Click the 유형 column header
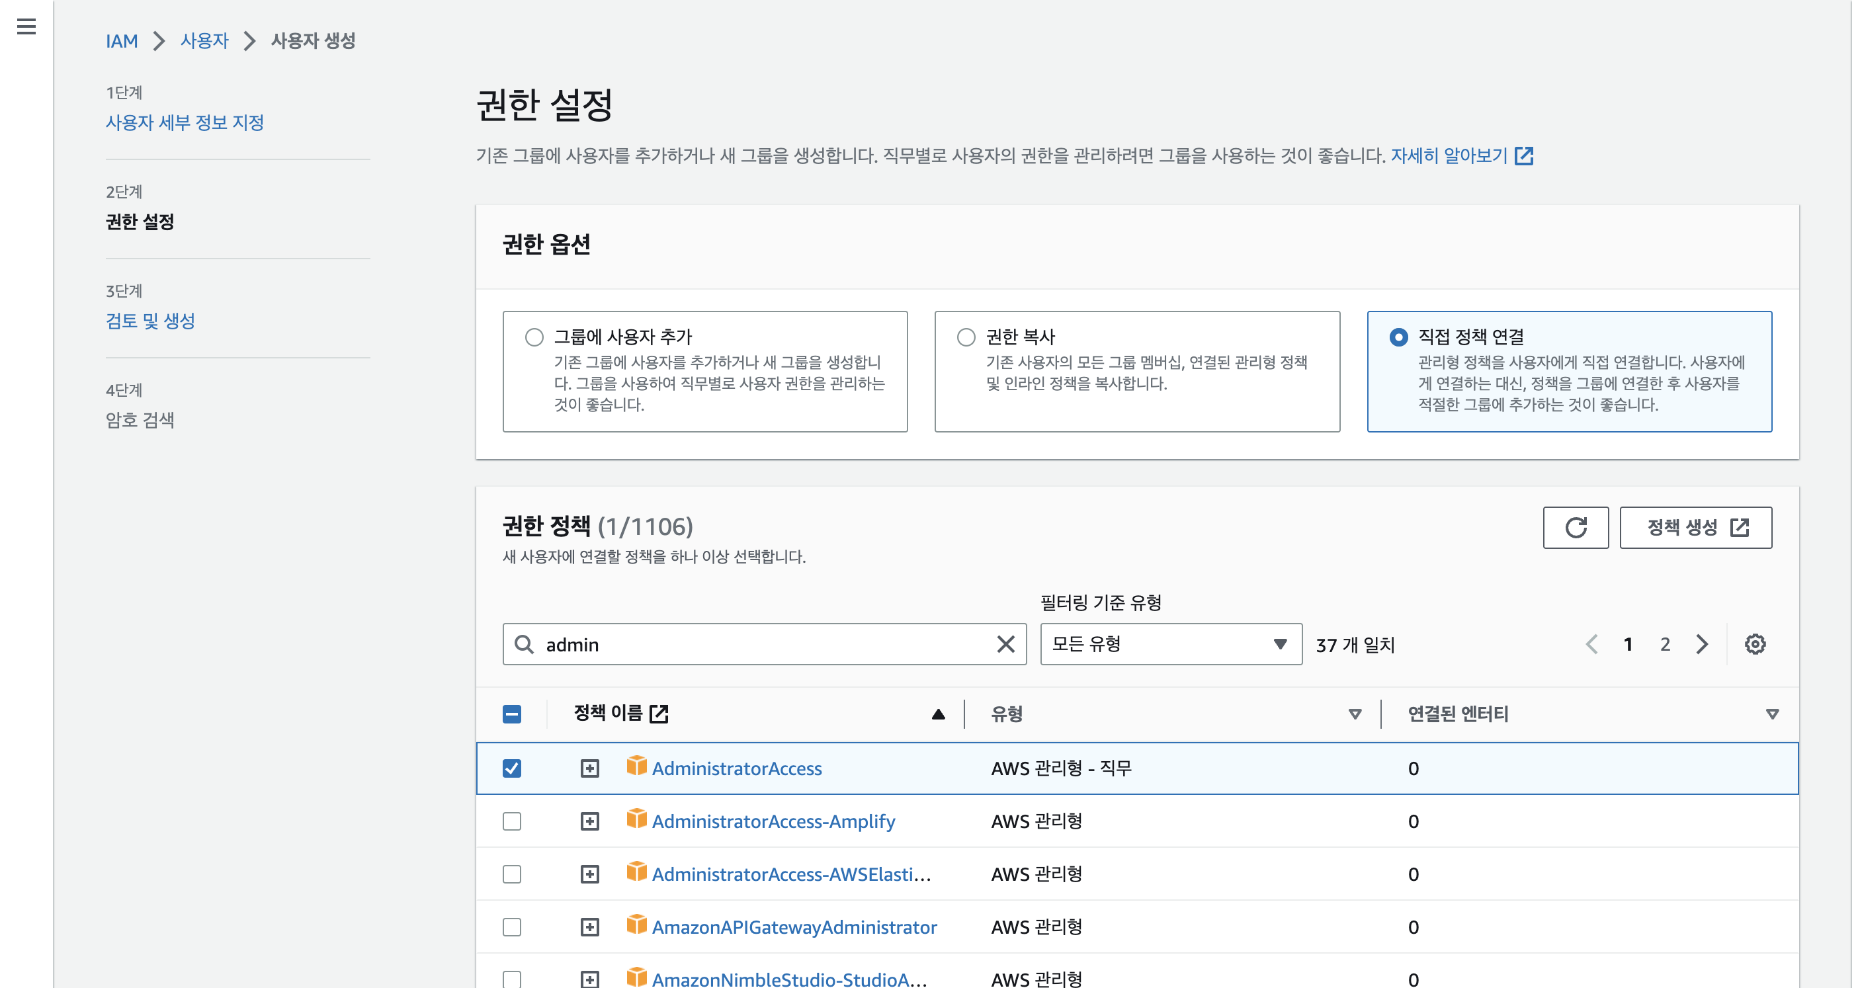This screenshot has height=988, width=1860. pyautogui.click(x=1007, y=714)
